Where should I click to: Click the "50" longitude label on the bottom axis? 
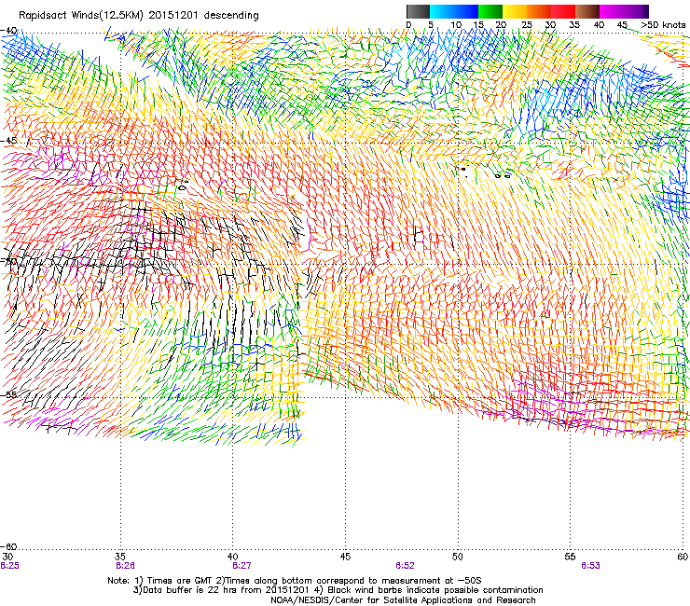click(457, 557)
